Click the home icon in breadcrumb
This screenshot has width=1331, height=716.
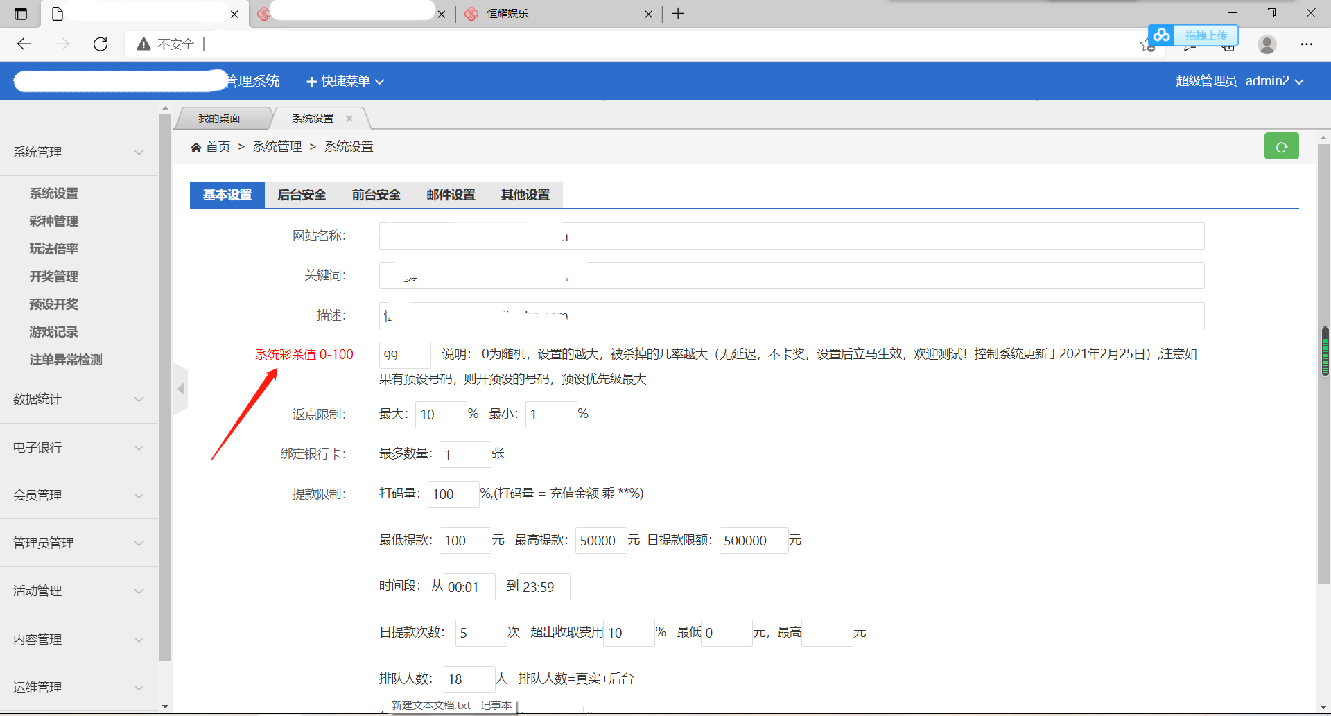coord(196,147)
